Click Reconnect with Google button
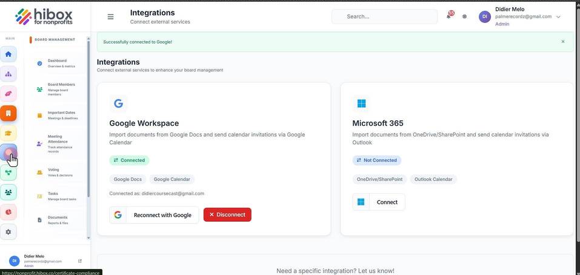 click(x=154, y=215)
